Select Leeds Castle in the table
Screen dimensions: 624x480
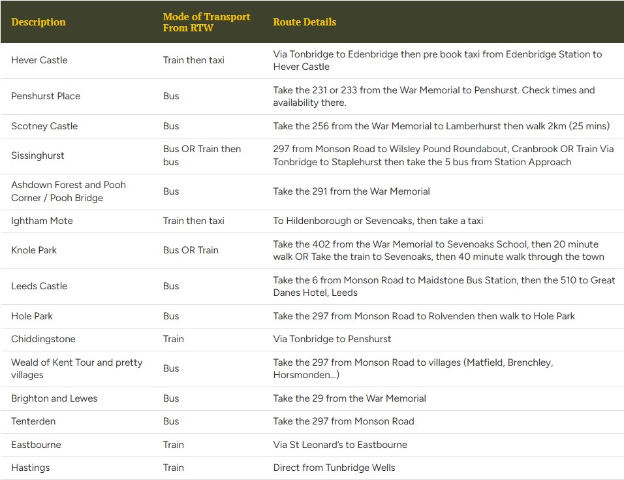[x=37, y=286]
